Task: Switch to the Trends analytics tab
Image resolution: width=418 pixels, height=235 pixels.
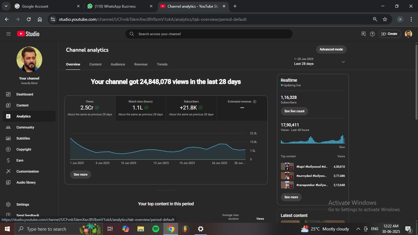Action: (162, 64)
